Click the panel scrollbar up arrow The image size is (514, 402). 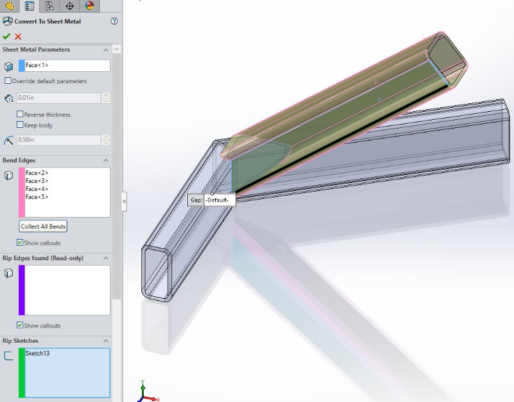point(117,49)
